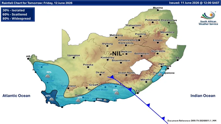This screenshot has width=221, height=124.
Task: Click the 'Atlantic Ocean' label
Action: tap(16, 96)
